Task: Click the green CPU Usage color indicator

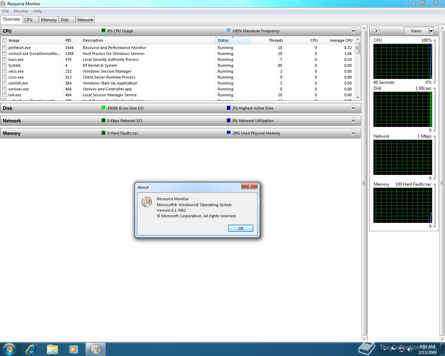Action: 103,31
